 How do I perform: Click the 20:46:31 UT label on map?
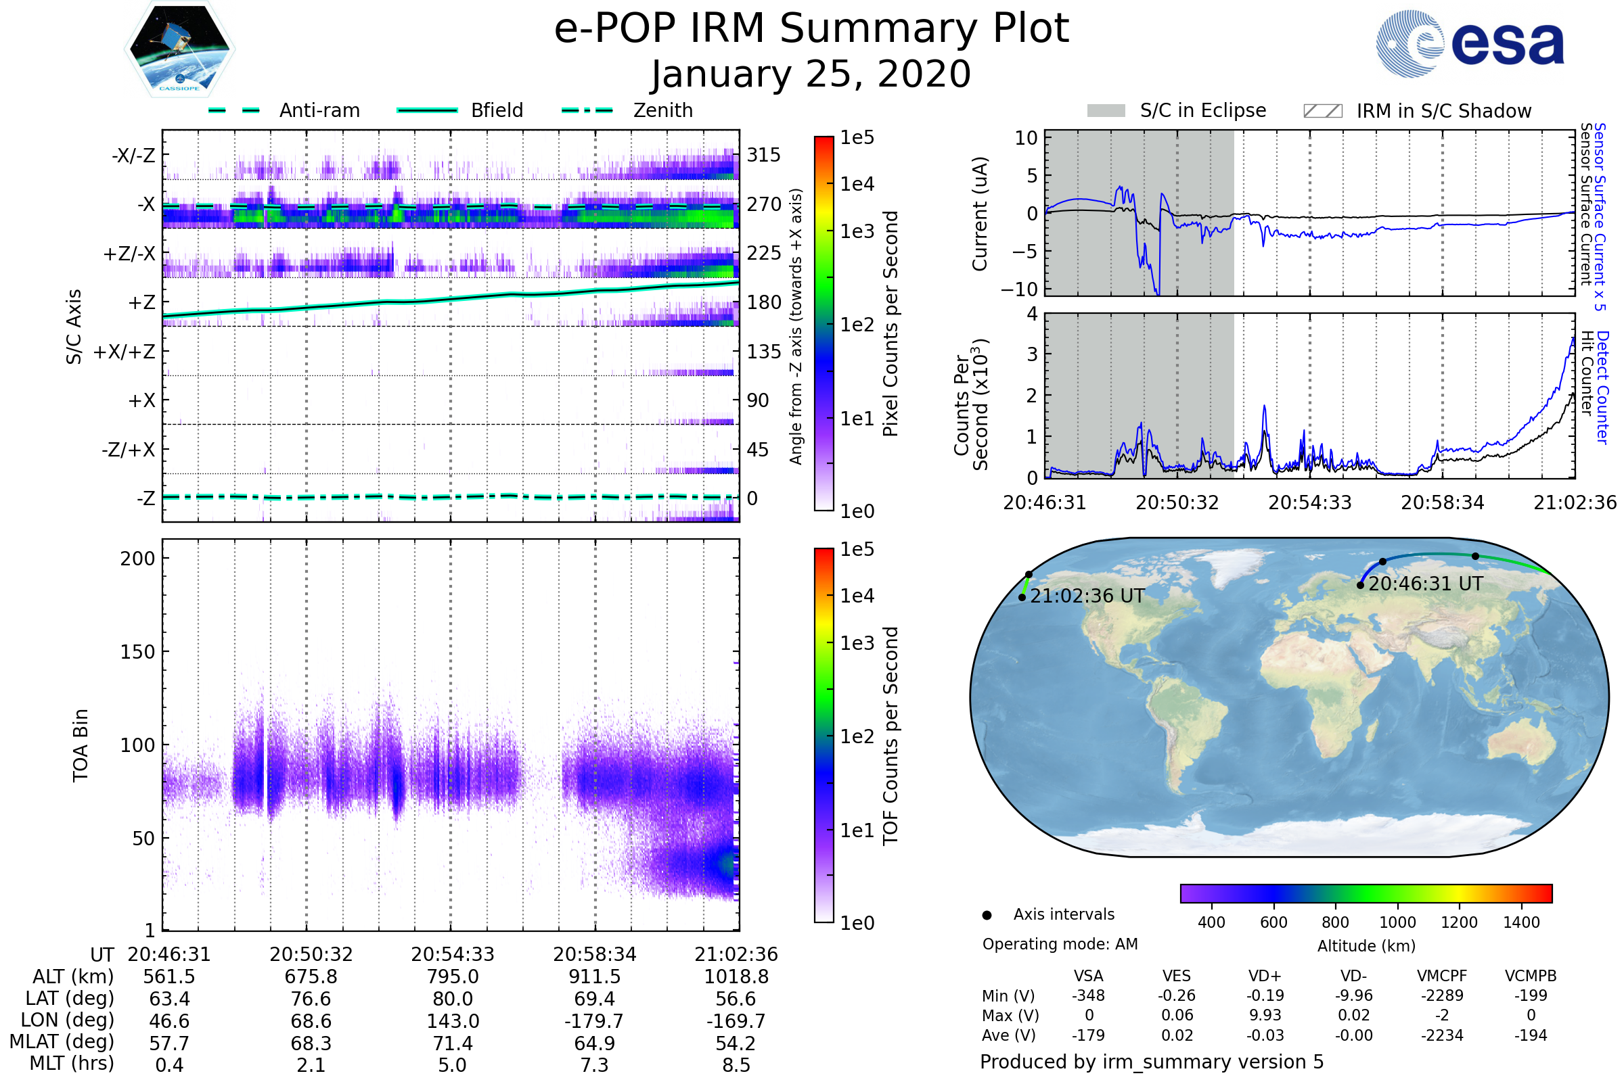pos(1425,584)
